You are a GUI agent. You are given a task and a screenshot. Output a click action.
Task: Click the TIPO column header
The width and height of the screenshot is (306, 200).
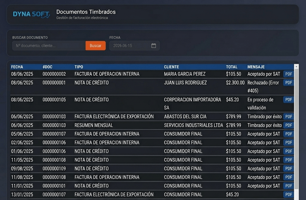(x=79, y=67)
